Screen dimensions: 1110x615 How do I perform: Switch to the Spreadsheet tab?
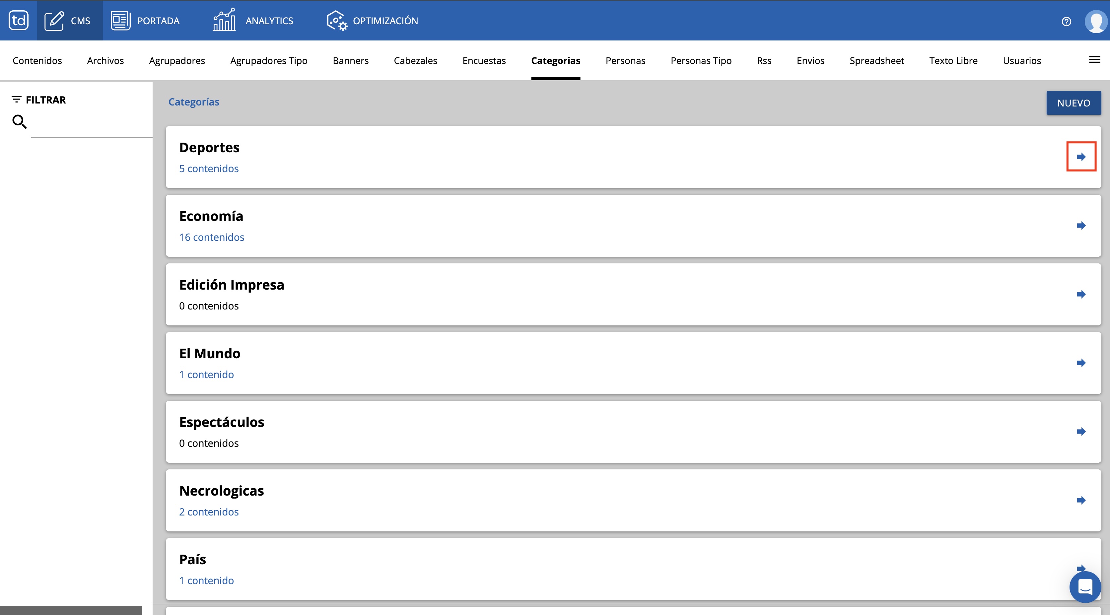click(x=877, y=61)
